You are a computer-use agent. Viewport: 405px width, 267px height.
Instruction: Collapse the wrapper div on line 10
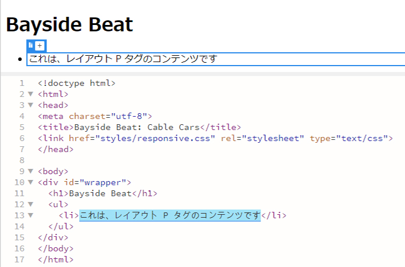tap(30, 182)
